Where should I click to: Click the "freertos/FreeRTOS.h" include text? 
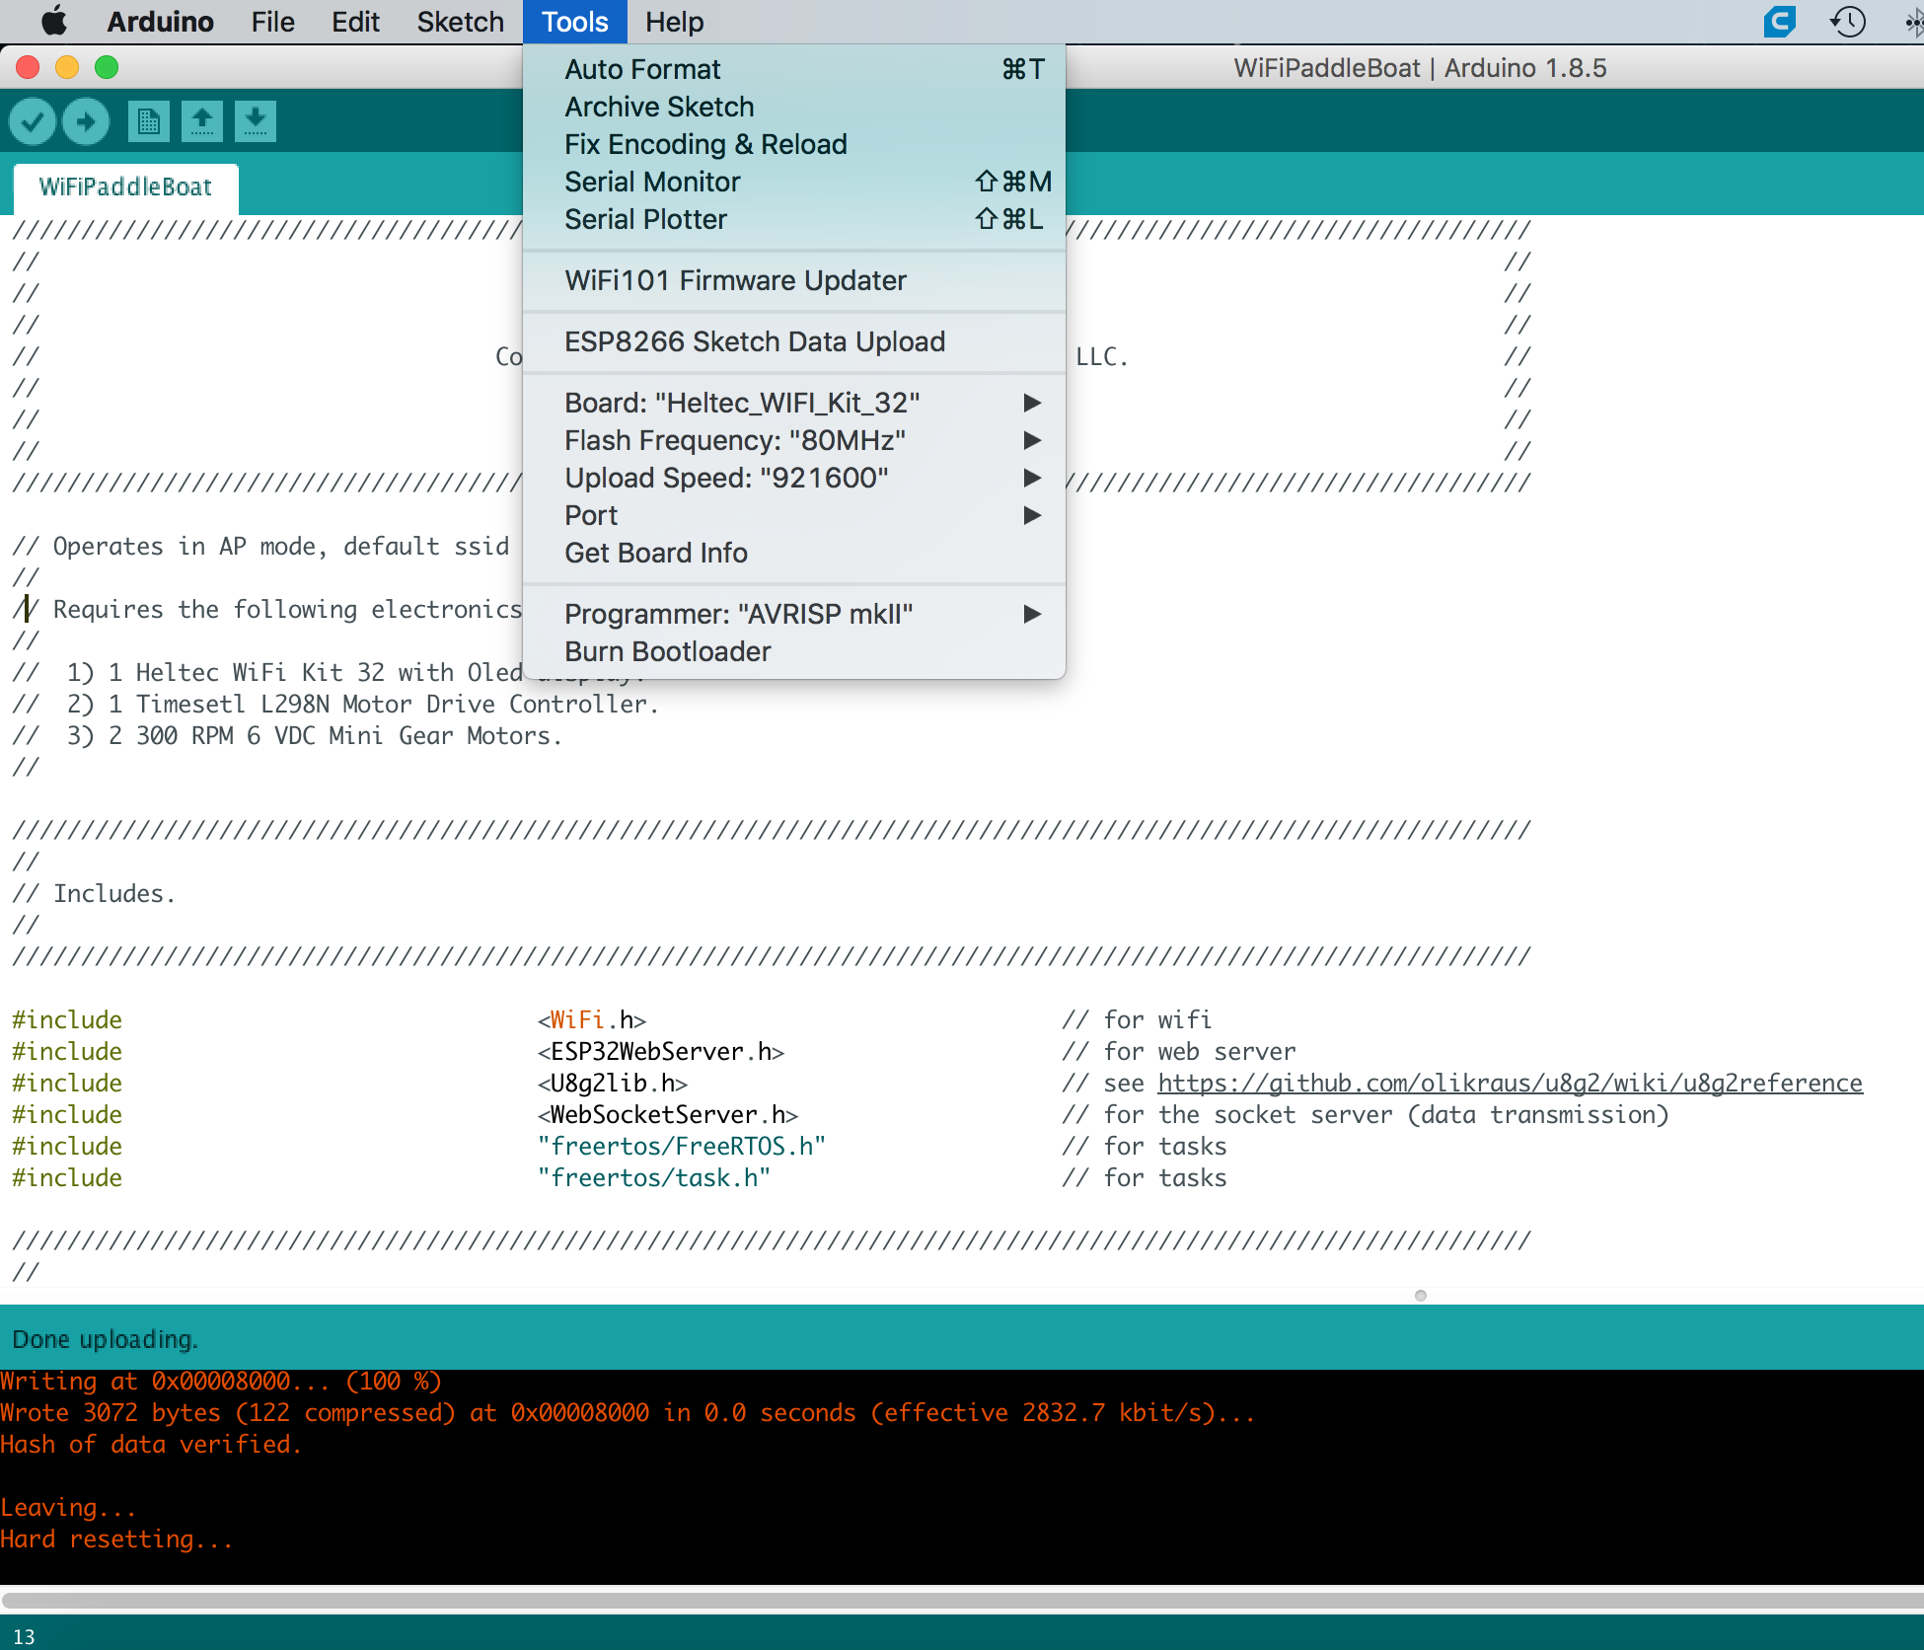click(682, 1146)
